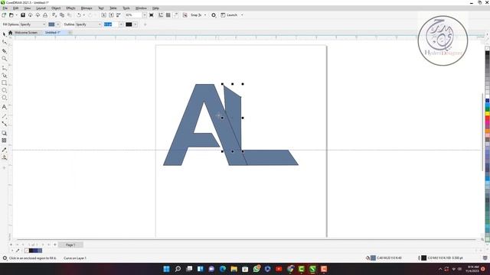Toggle the Snap Off button
The height and width of the screenshot is (275, 490).
coord(185,15)
